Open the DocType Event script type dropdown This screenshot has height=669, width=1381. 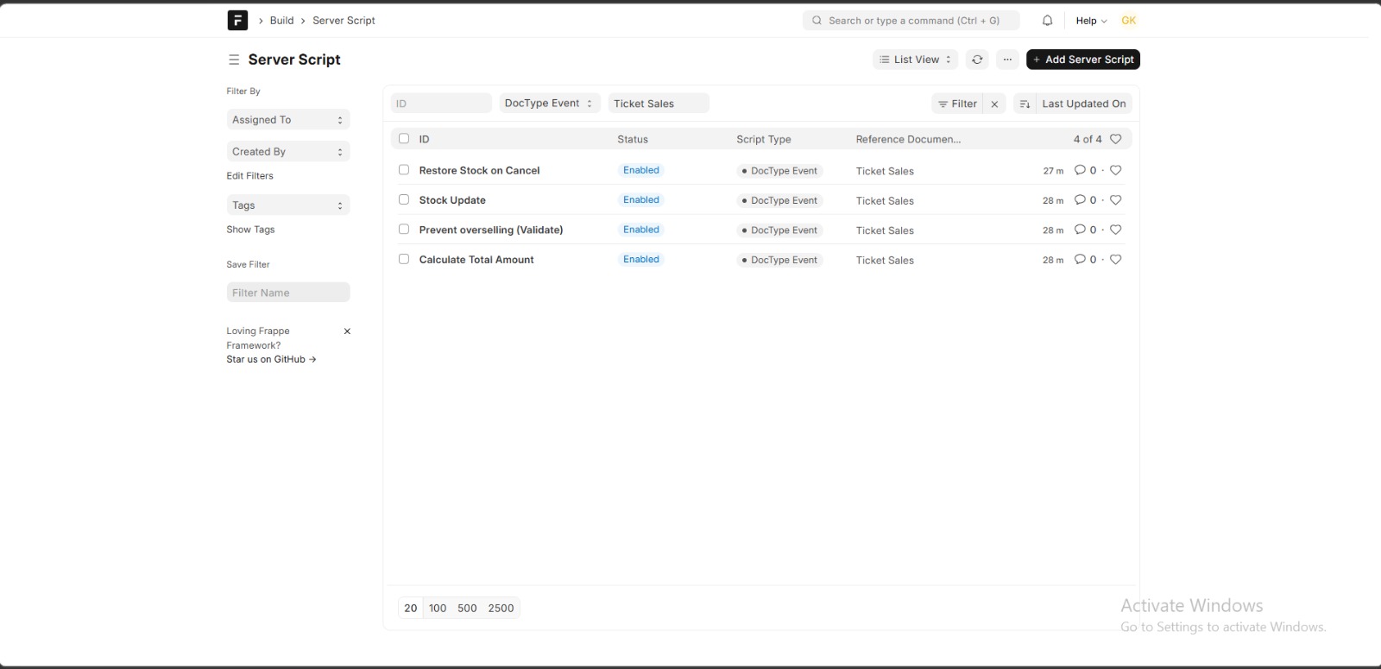tap(549, 104)
